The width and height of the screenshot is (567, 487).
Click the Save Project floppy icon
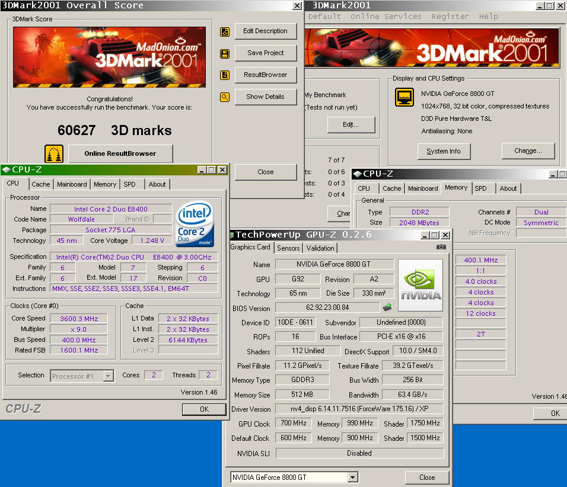225,54
